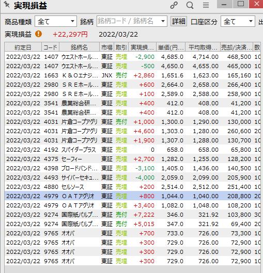
Task: Select the オオバ row with +700
Action: click(x=132, y=233)
